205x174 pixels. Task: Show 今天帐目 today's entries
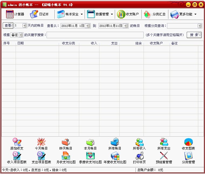click(x=41, y=144)
